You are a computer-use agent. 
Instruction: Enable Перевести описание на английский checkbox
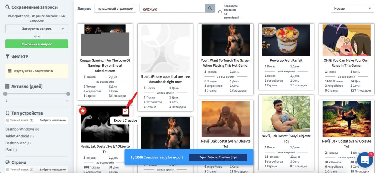pyautogui.click(x=220, y=12)
